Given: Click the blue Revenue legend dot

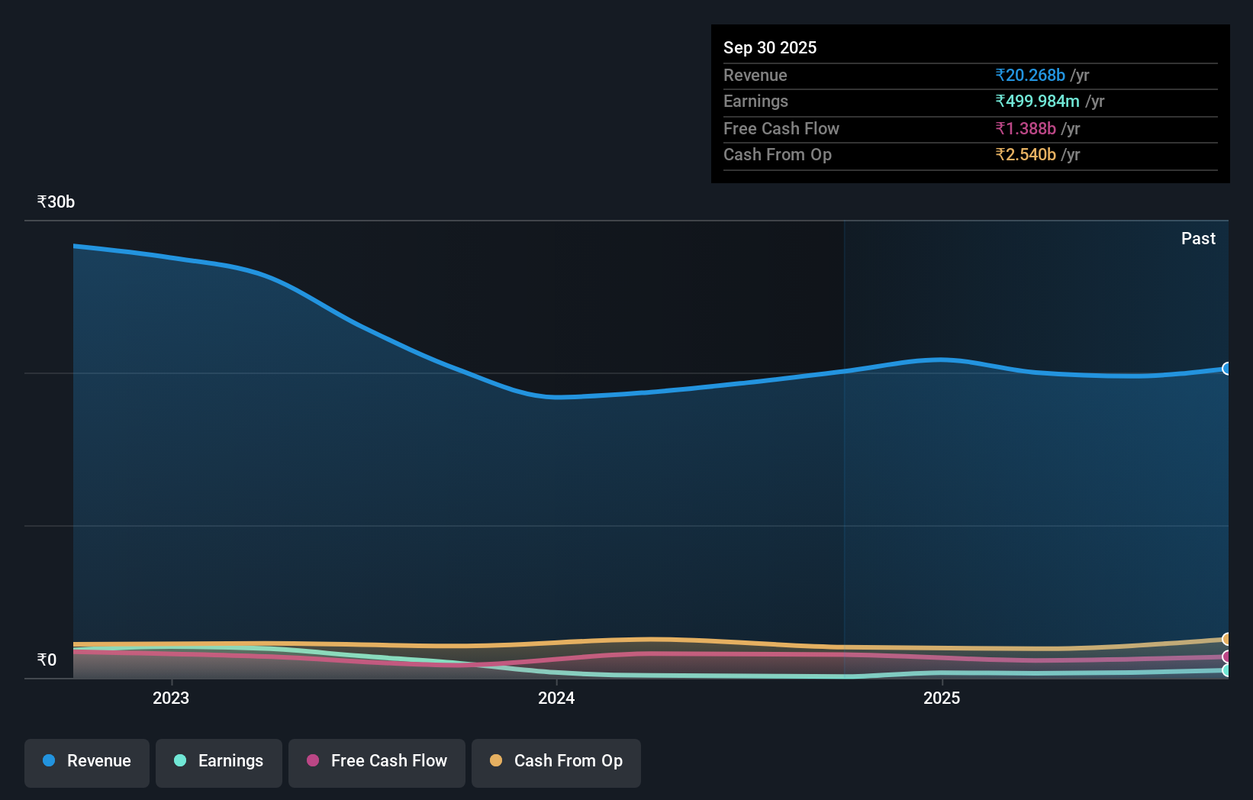Looking at the screenshot, I should [x=48, y=761].
